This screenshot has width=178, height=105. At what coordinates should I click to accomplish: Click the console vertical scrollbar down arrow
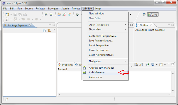pyautogui.click(x=173, y=91)
